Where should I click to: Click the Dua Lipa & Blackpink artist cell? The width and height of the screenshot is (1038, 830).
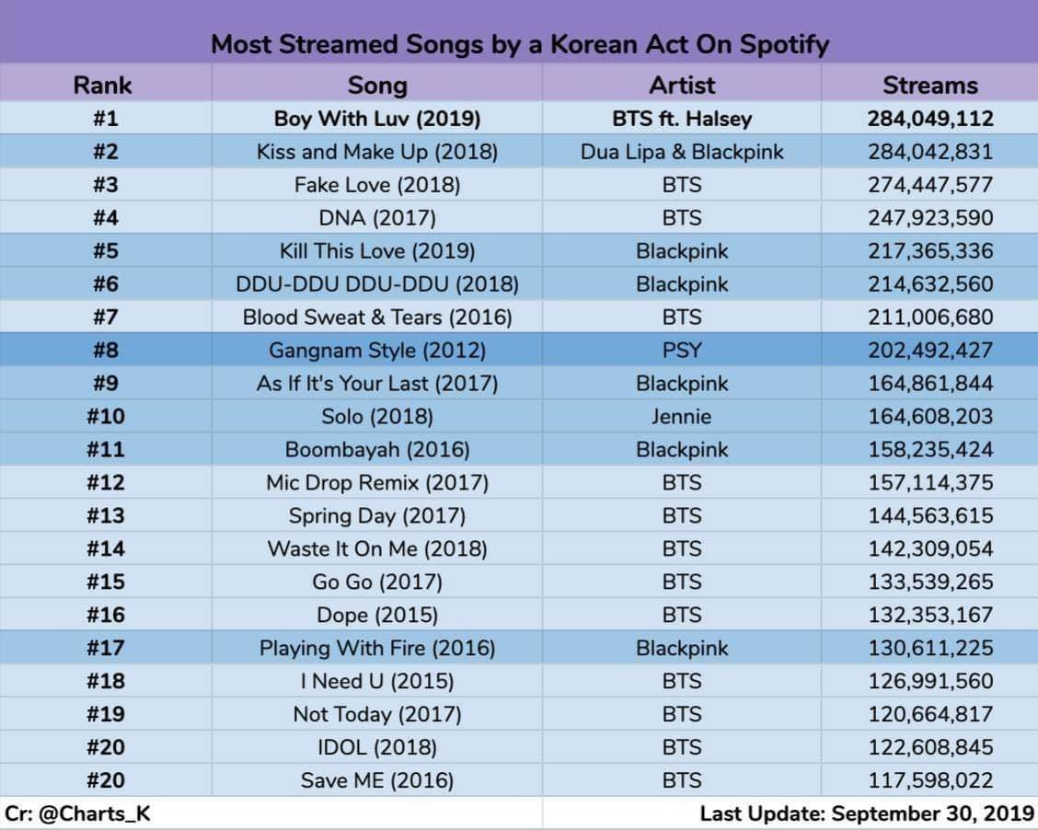tap(682, 152)
